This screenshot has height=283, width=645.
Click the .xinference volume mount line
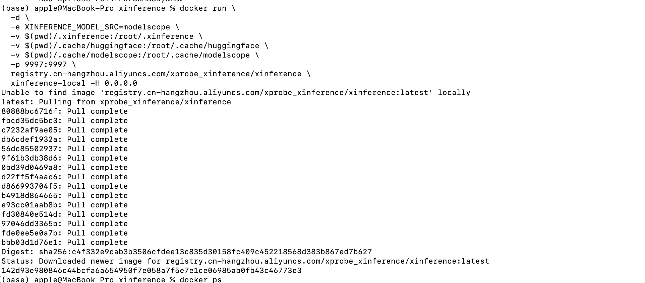pos(107,36)
